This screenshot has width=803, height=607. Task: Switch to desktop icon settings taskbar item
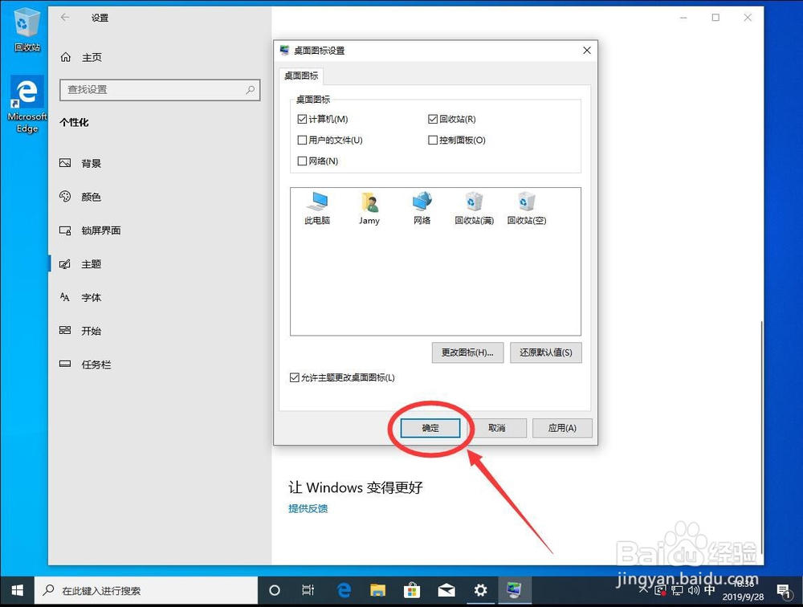tap(514, 591)
